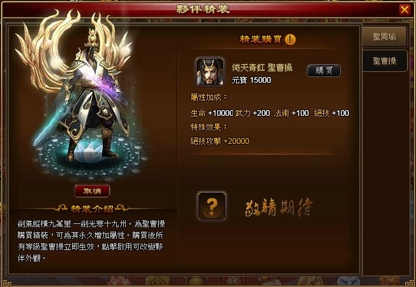Screen dimensions: 416x287
Task: Click the 購買 button
Action: [x=323, y=71]
